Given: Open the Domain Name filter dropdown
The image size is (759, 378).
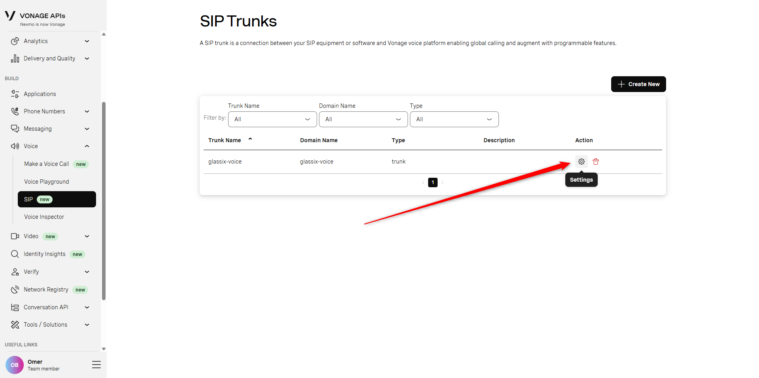Looking at the screenshot, I should tap(363, 119).
